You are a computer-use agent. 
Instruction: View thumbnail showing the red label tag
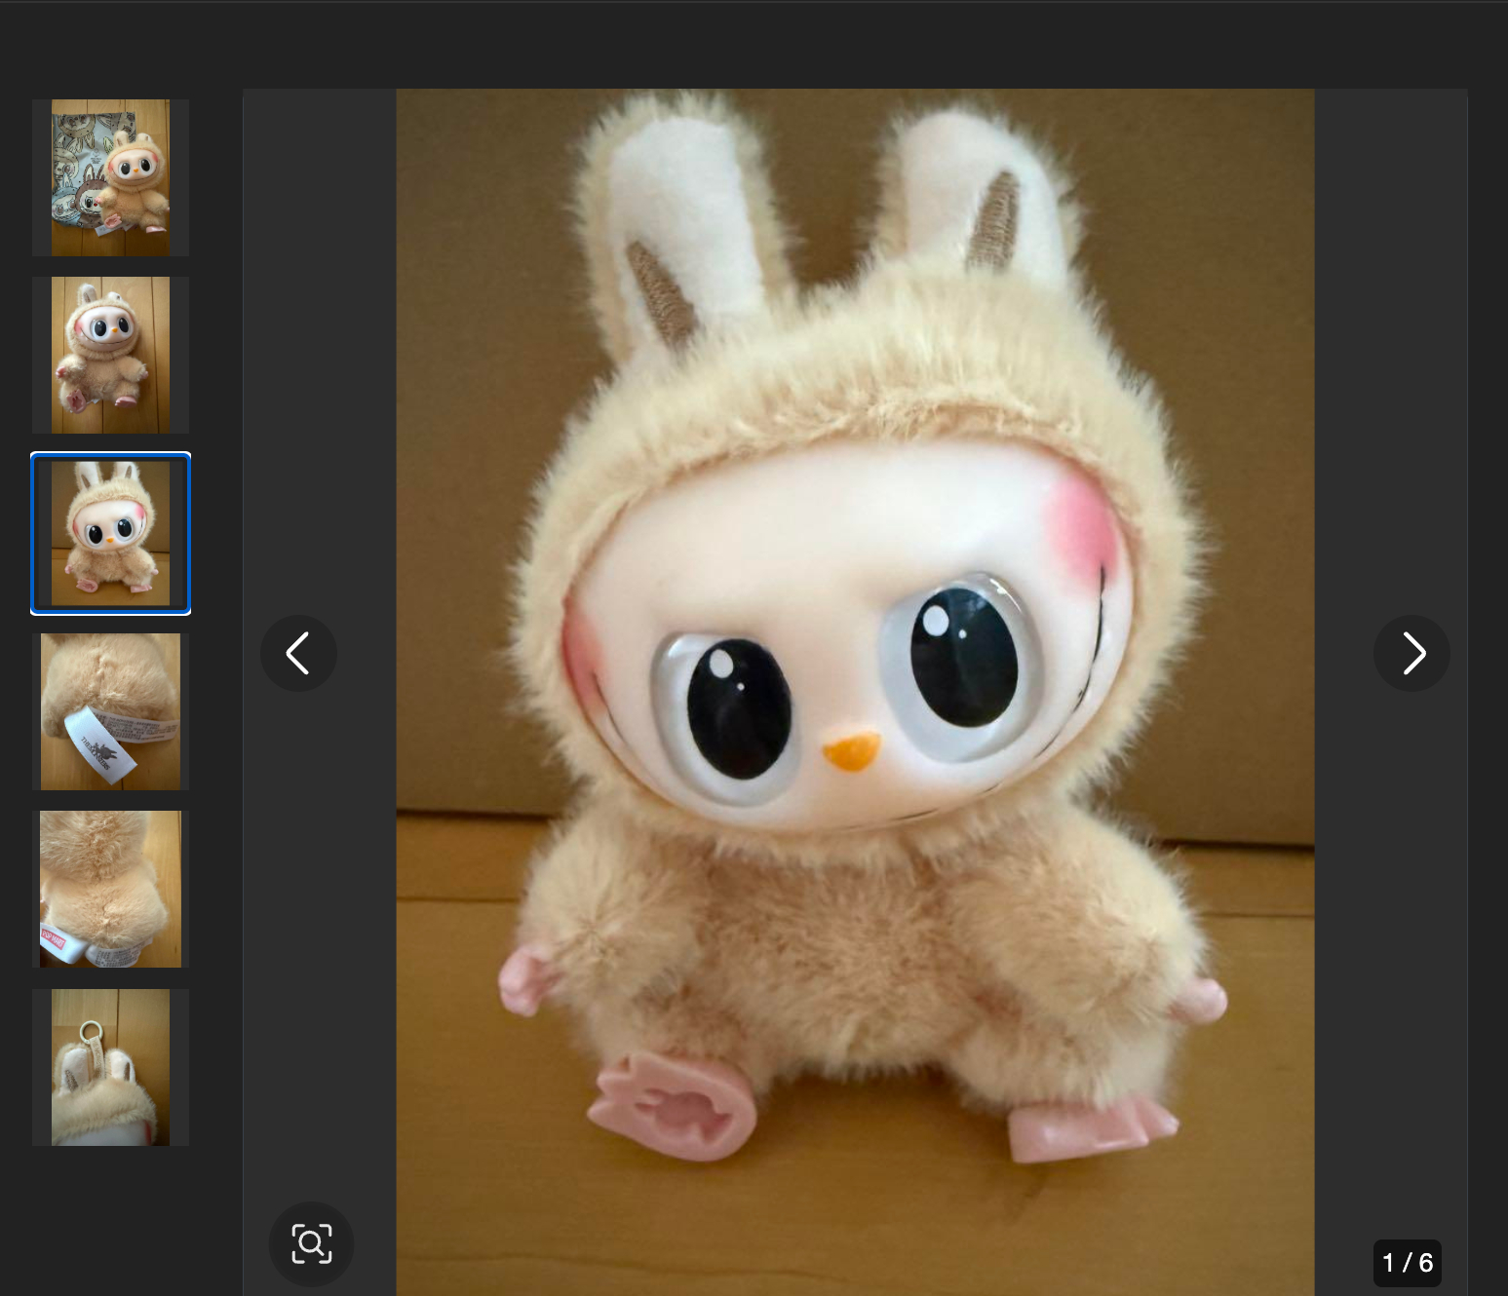tap(110, 889)
